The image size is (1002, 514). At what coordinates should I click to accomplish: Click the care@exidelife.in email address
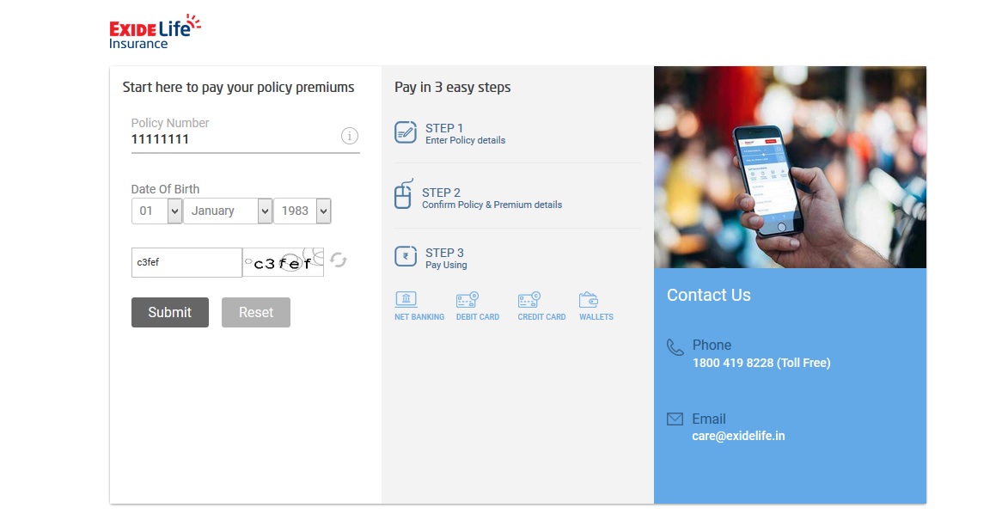[738, 437]
